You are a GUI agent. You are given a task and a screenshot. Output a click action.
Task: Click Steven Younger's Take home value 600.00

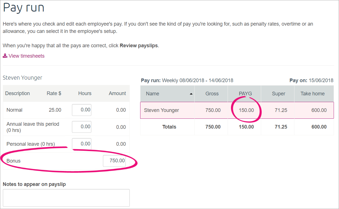(x=319, y=110)
